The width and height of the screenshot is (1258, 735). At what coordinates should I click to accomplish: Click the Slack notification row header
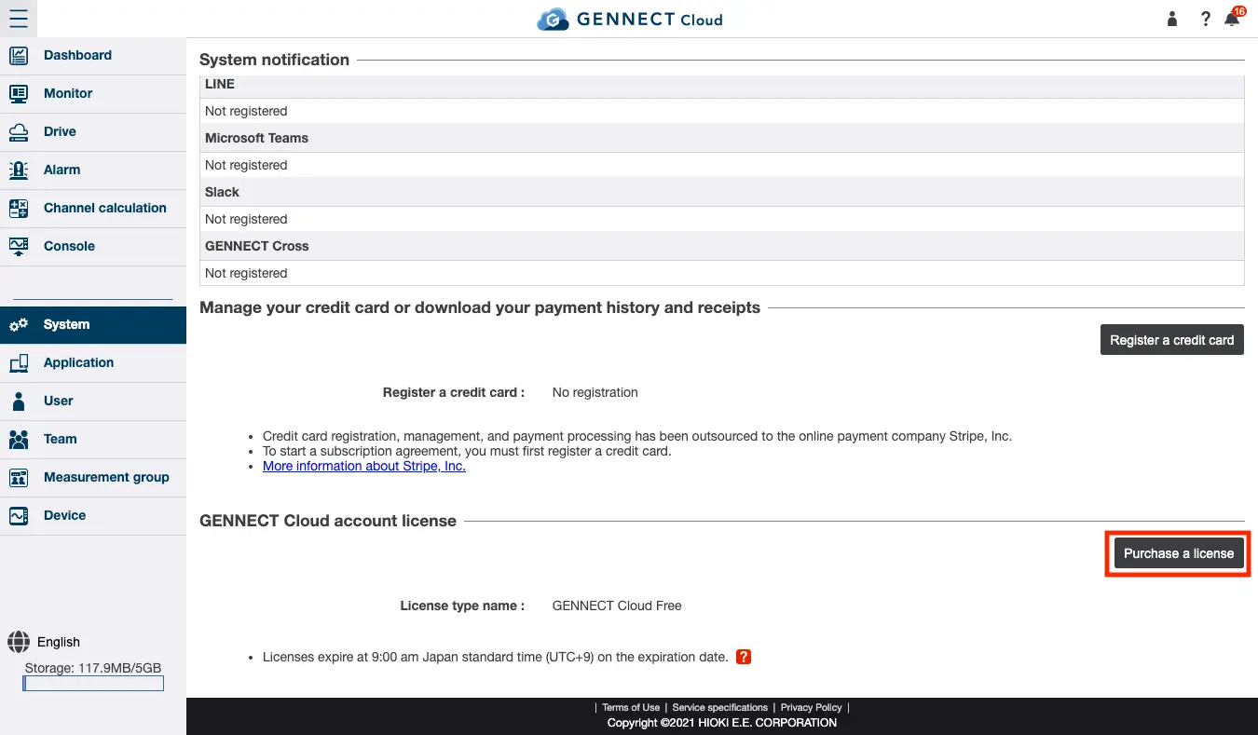(x=722, y=192)
